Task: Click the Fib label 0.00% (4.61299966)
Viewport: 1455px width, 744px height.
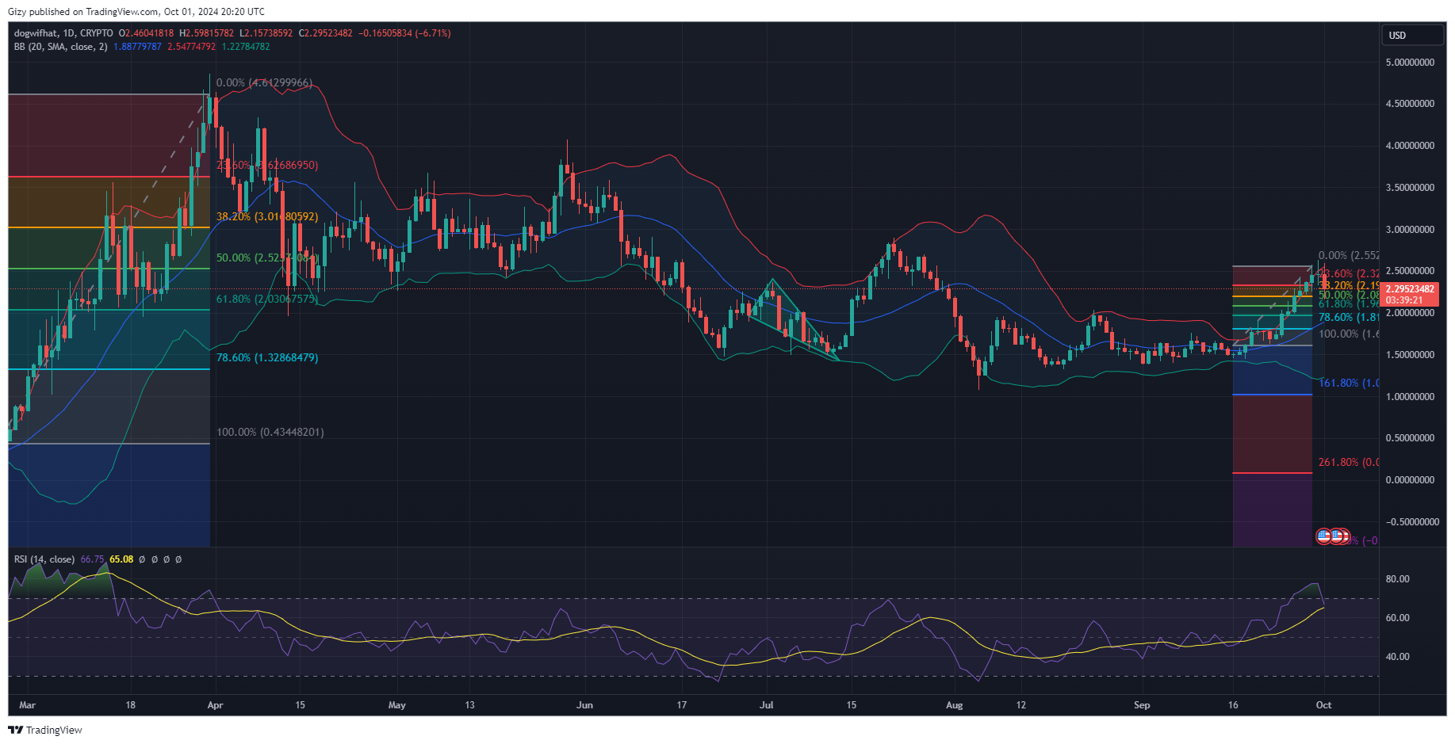Action: (264, 82)
